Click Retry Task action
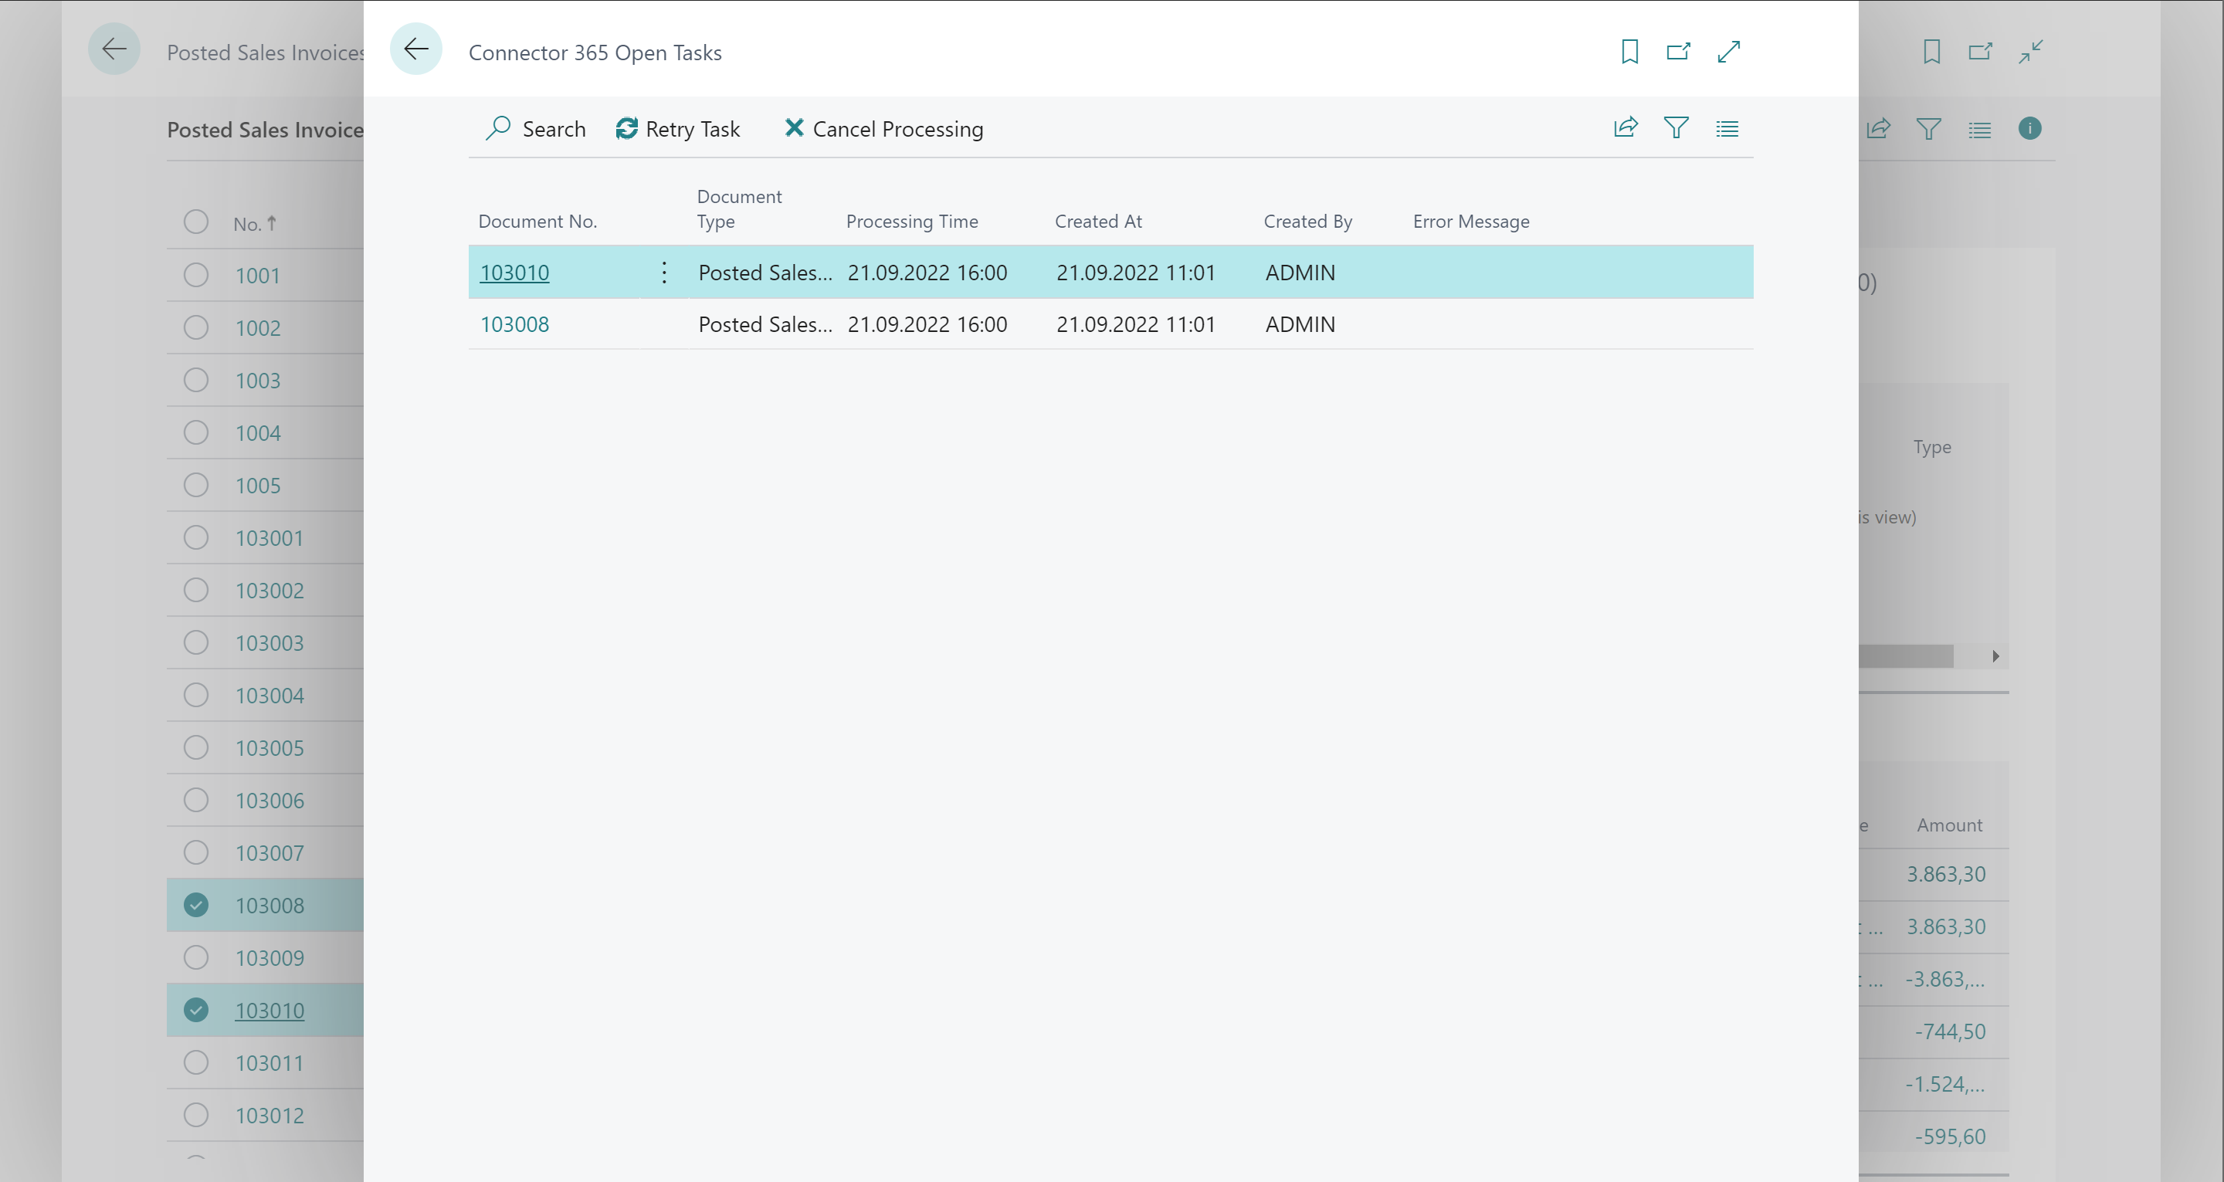The height and width of the screenshot is (1182, 2224). 678,129
